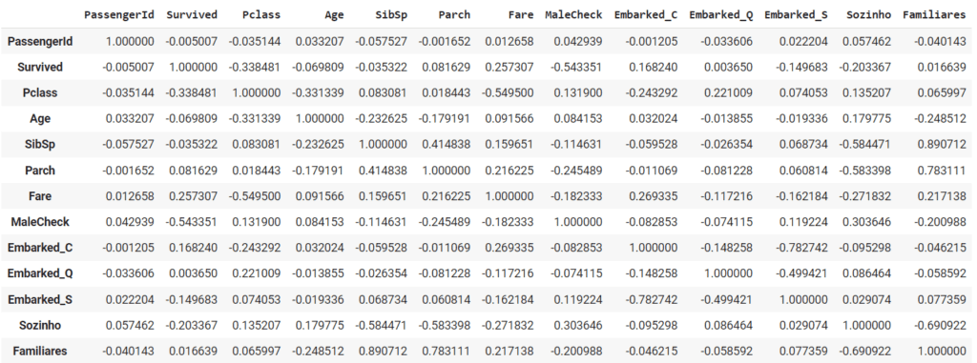Click 0.221009 in the Pclass row
This screenshot has height=363, width=977.
pos(728,92)
